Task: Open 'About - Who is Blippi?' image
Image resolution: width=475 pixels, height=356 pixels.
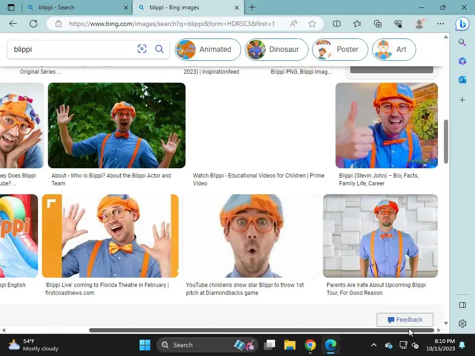Action: [x=116, y=125]
